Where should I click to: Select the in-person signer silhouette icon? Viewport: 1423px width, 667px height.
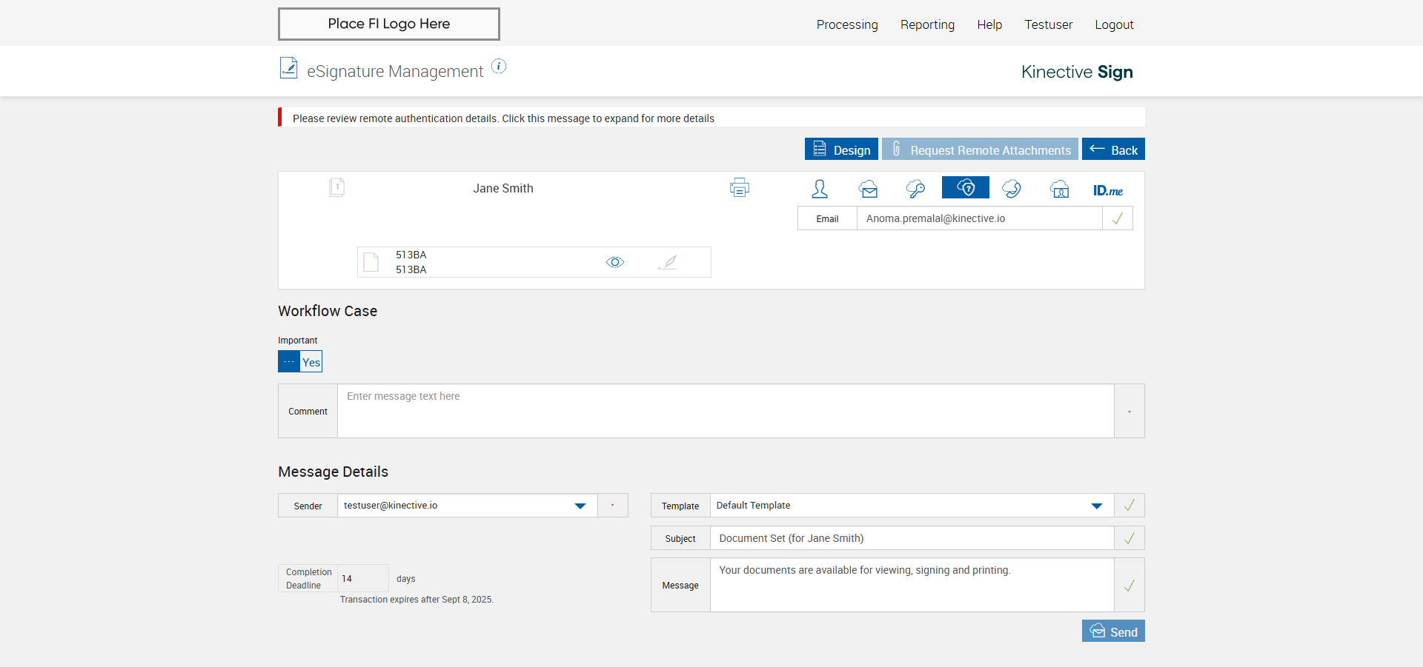pyautogui.click(x=820, y=189)
